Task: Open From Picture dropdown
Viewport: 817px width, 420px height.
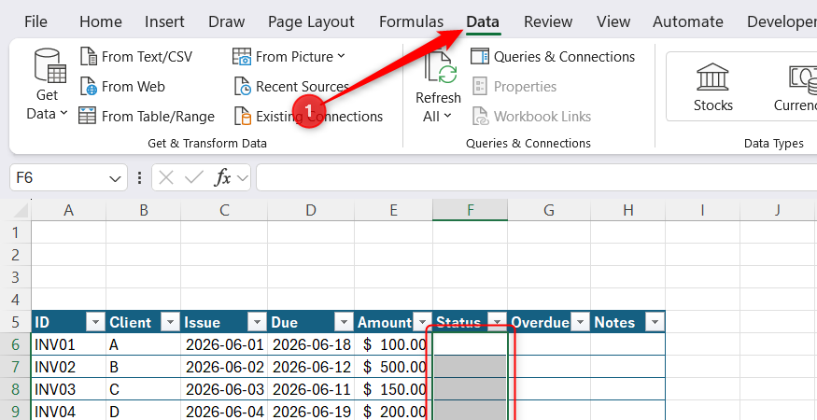Action: point(289,56)
